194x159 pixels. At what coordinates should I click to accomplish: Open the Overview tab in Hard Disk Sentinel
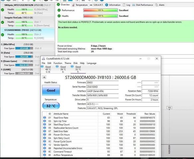tap(63, 5)
